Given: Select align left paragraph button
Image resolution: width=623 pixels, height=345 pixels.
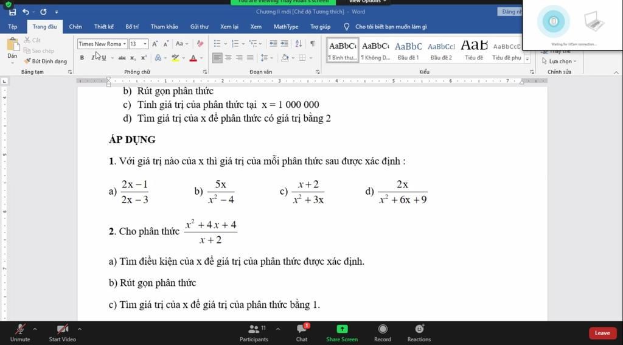Looking at the screenshot, I should pyautogui.click(x=217, y=58).
